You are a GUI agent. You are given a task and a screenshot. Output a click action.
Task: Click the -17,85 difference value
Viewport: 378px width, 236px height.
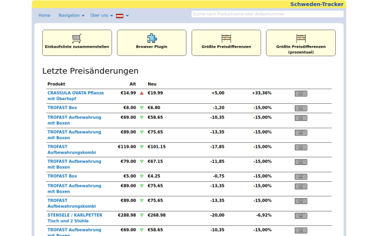217,147
